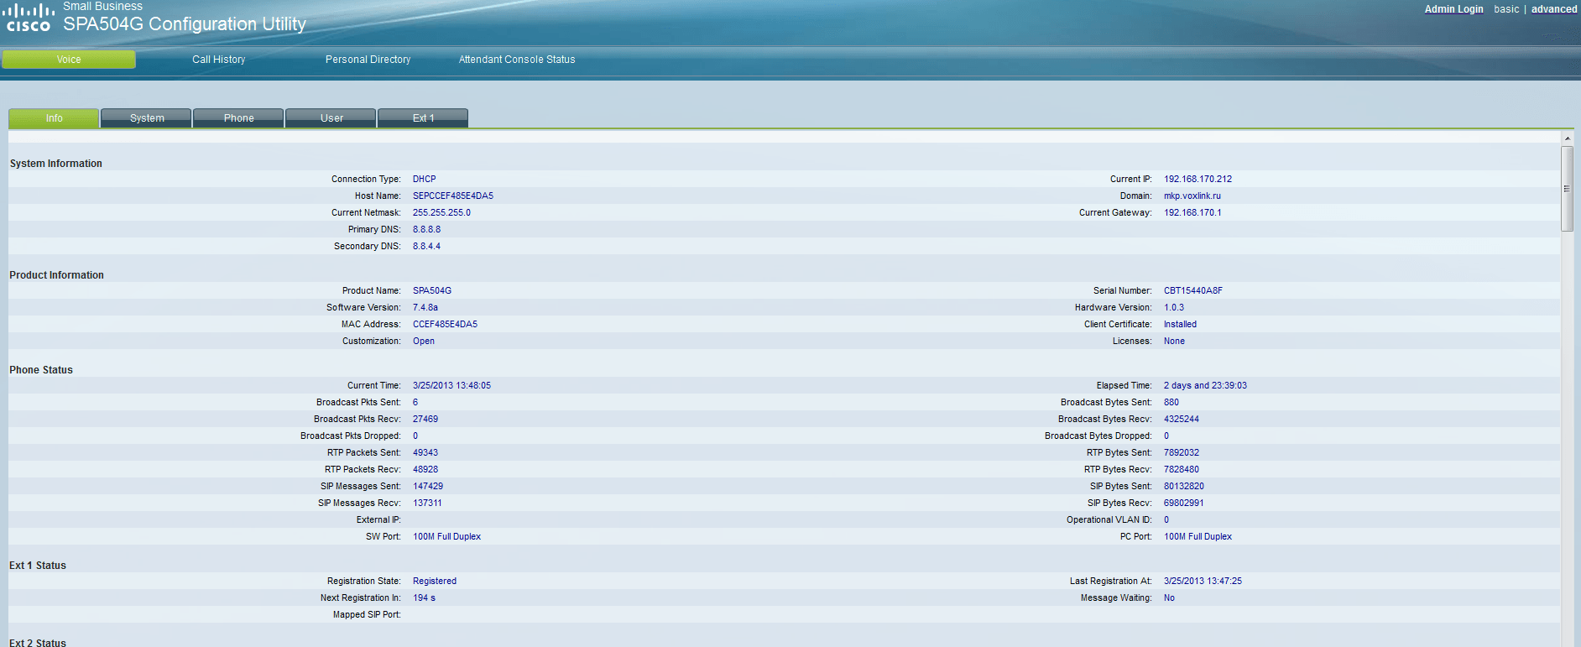
Task: Switch to Personal Directory
Action: click(368, 60)
